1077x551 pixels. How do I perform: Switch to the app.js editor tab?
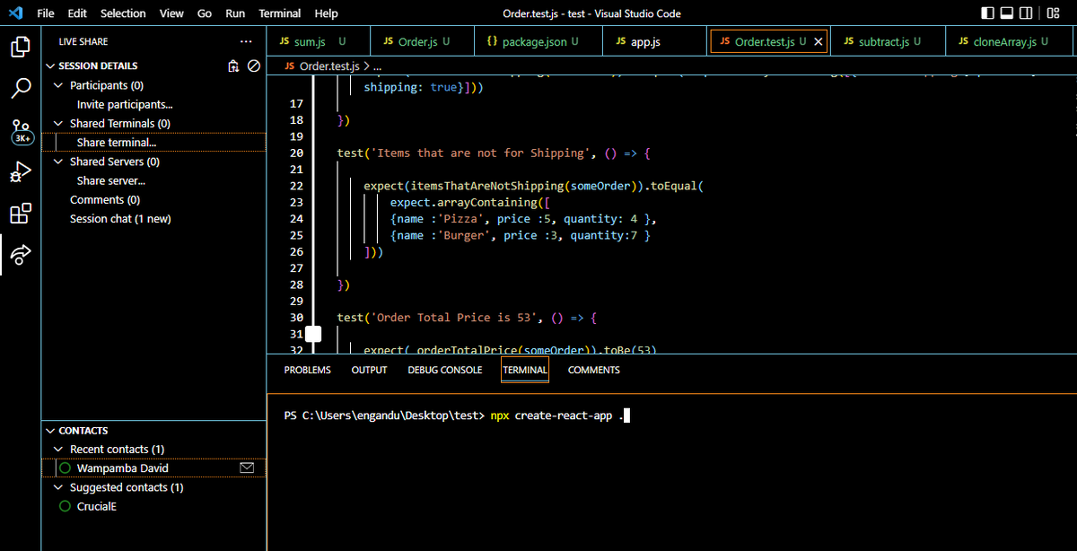656,42
